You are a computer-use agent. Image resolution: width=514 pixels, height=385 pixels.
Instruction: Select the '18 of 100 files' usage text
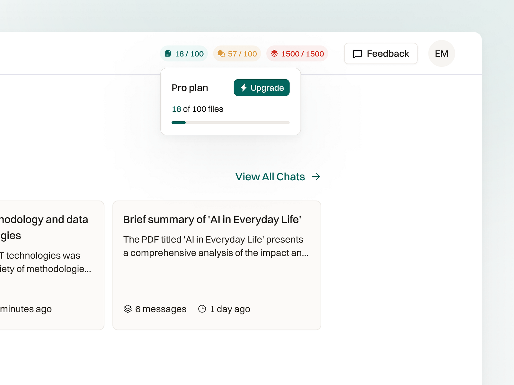pos(197,109)
